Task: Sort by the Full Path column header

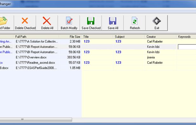Action: [36, 36]
